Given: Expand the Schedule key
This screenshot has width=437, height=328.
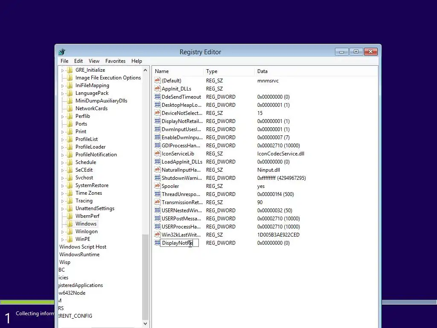Looking at the screenshot, I should [x=62, y=162].
